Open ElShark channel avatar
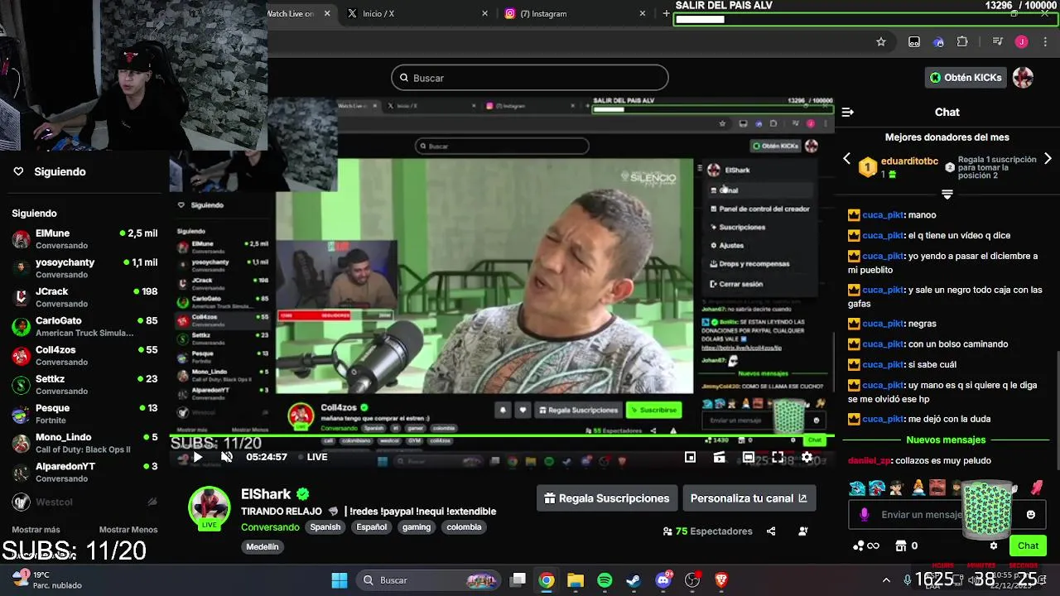1060x596 pixels. (209, 507)
